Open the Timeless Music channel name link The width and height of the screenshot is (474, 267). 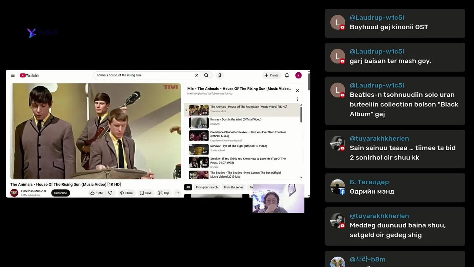32,191
